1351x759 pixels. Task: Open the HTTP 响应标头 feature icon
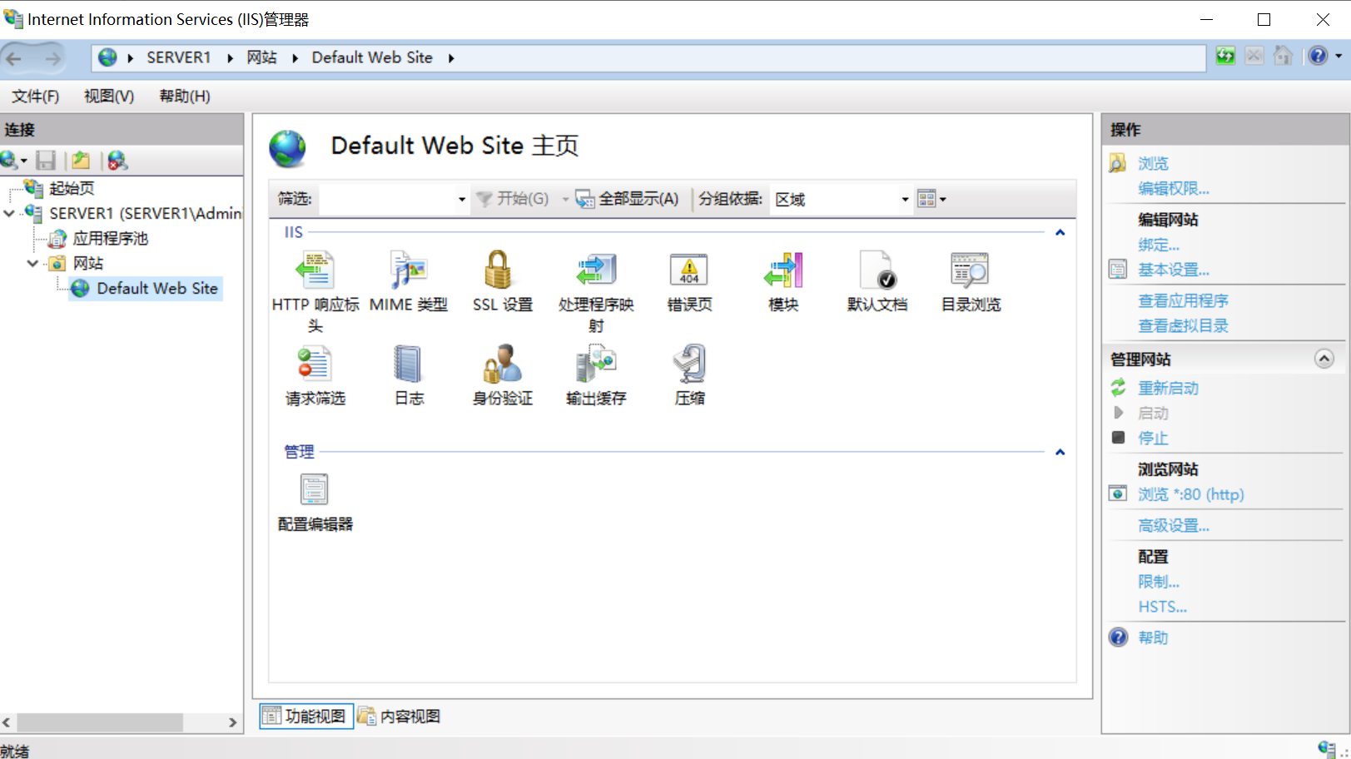click(315, 270)
